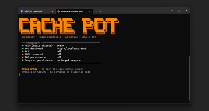Close the terminal window
209x111 pixels.
pyautogui.click(x=187, y=11)
